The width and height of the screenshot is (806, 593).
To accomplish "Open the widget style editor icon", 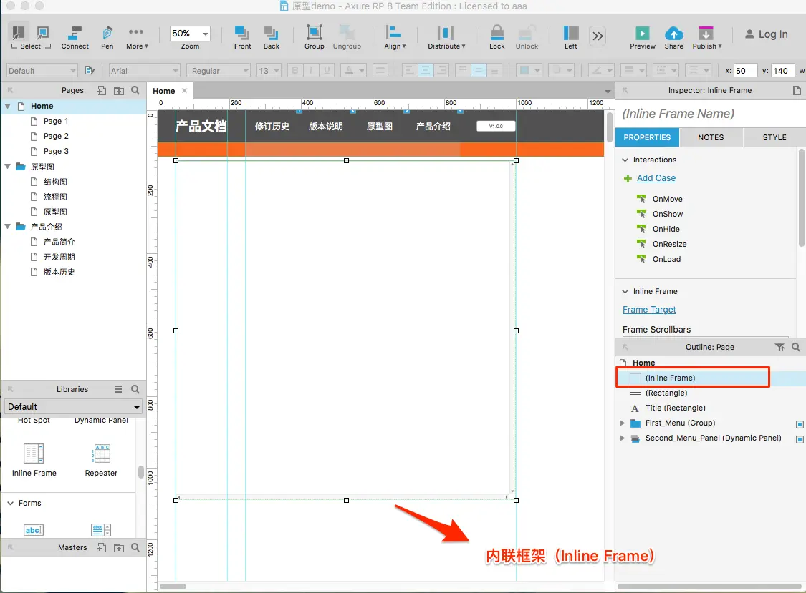I will 90,70.
